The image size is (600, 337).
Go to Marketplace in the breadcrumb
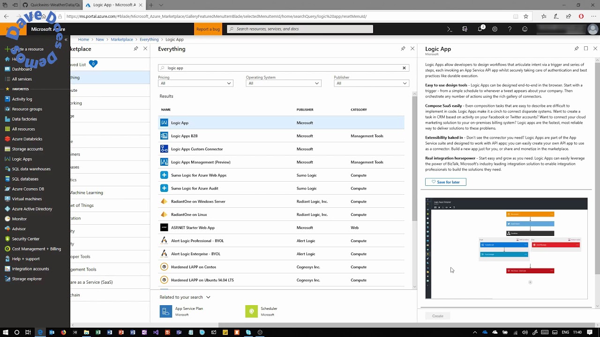(122, 39)
